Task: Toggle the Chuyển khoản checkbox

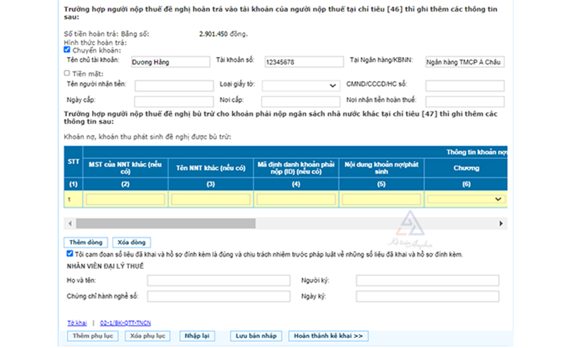Action: (x=66, y=50)
